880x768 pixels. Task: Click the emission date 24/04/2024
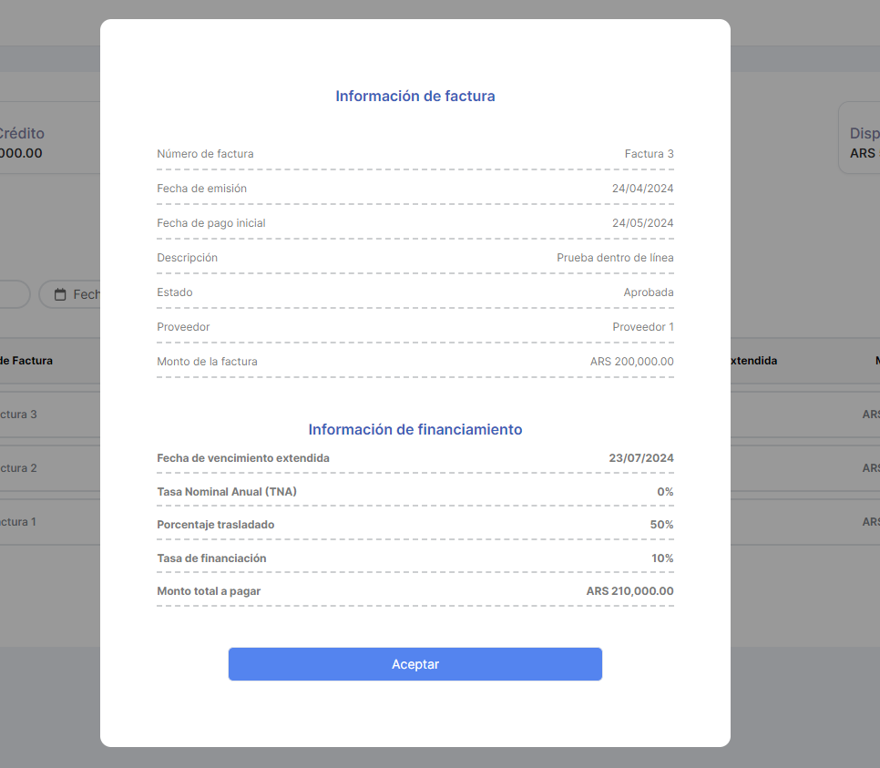(642, 189)
